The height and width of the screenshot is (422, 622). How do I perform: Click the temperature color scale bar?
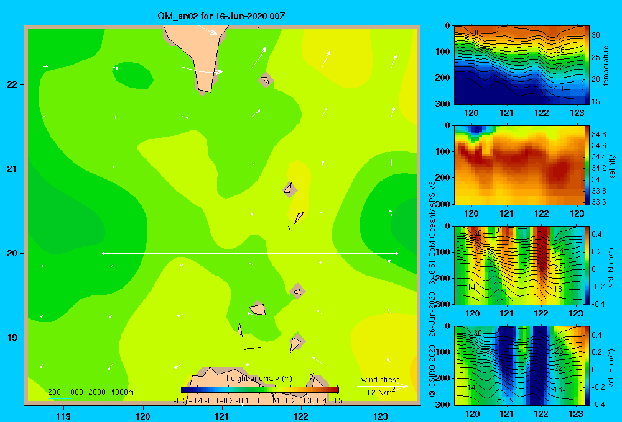[x=587, y=65]
